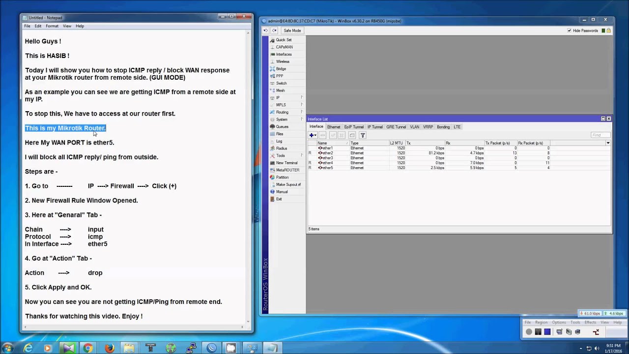Click Make Supout.rif in the sidebar
This screenshot has width=629, height=354.
[288, 184]
